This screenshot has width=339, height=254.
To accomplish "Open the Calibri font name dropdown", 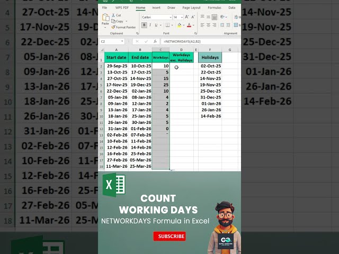I will click(x=171, y=17).
